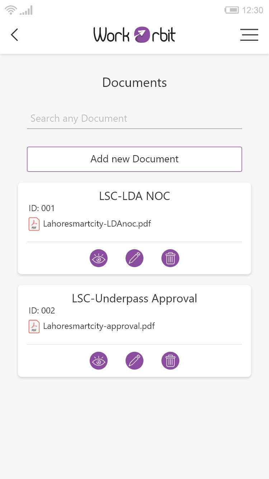Tap the Wi-Fi status icon
The width and height of the screenshot is (269, 479).
tap(11, 10)
